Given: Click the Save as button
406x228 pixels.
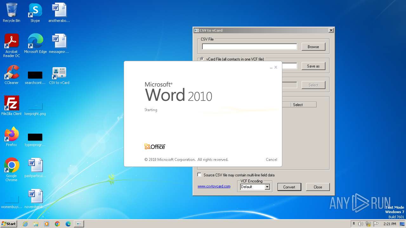Looking at the screenshot, I should (313, 66).
